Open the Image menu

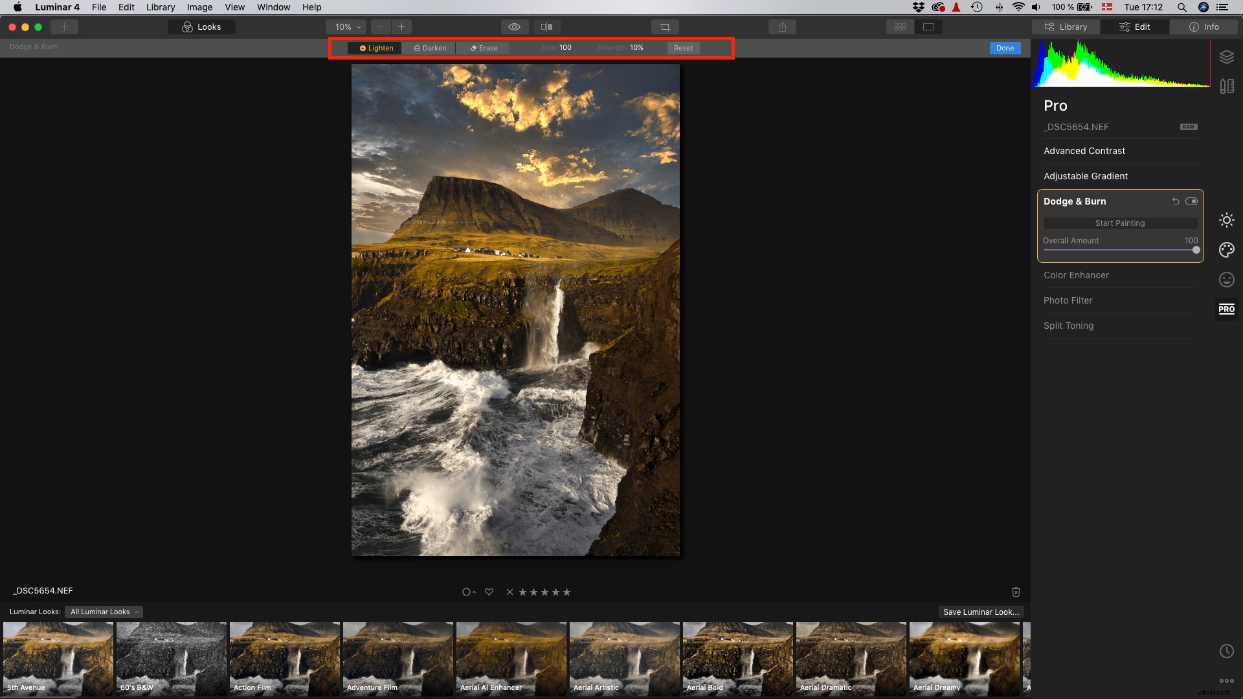click(x=199, y=7)
